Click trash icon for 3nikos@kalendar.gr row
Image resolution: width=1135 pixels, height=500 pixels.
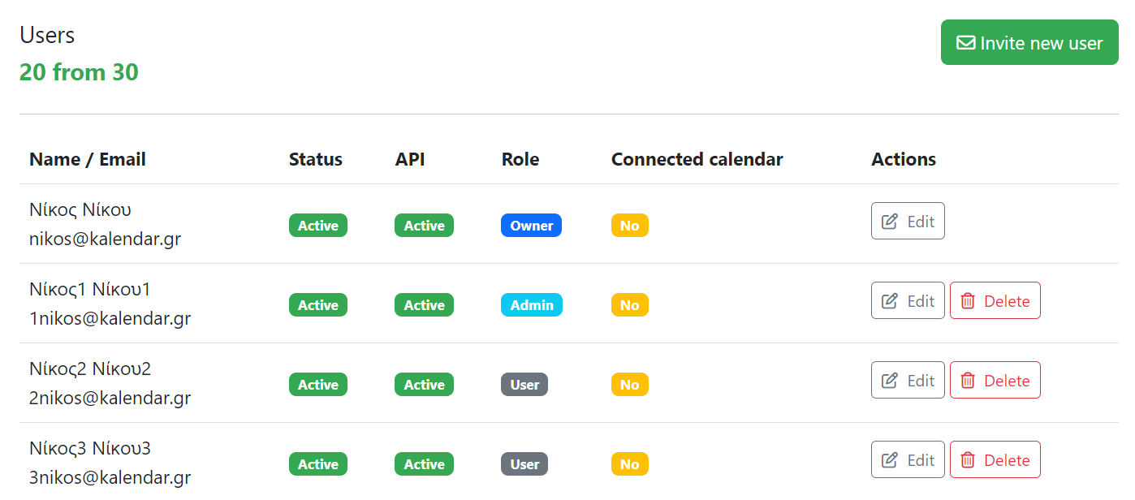(968, 460)
